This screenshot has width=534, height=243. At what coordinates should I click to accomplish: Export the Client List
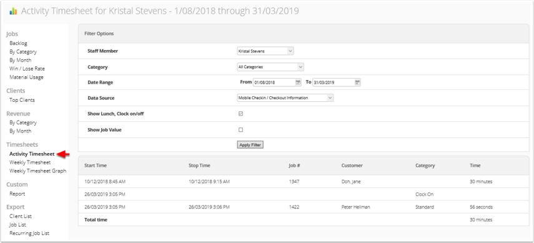click(x=21, y=216)
